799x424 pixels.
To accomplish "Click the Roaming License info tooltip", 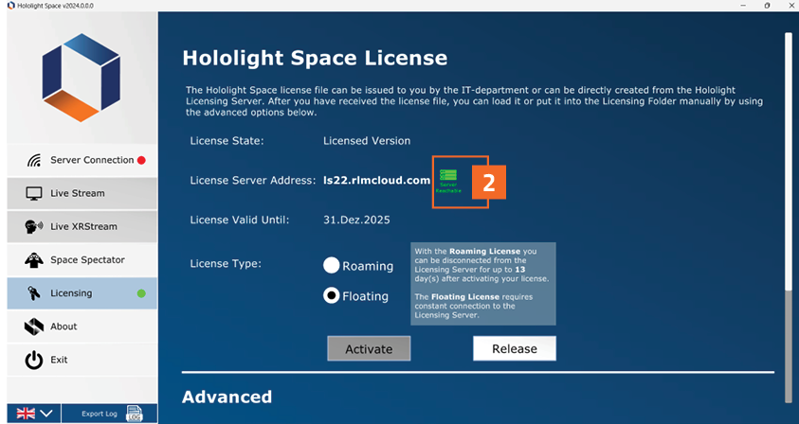I will click(483, 284).
